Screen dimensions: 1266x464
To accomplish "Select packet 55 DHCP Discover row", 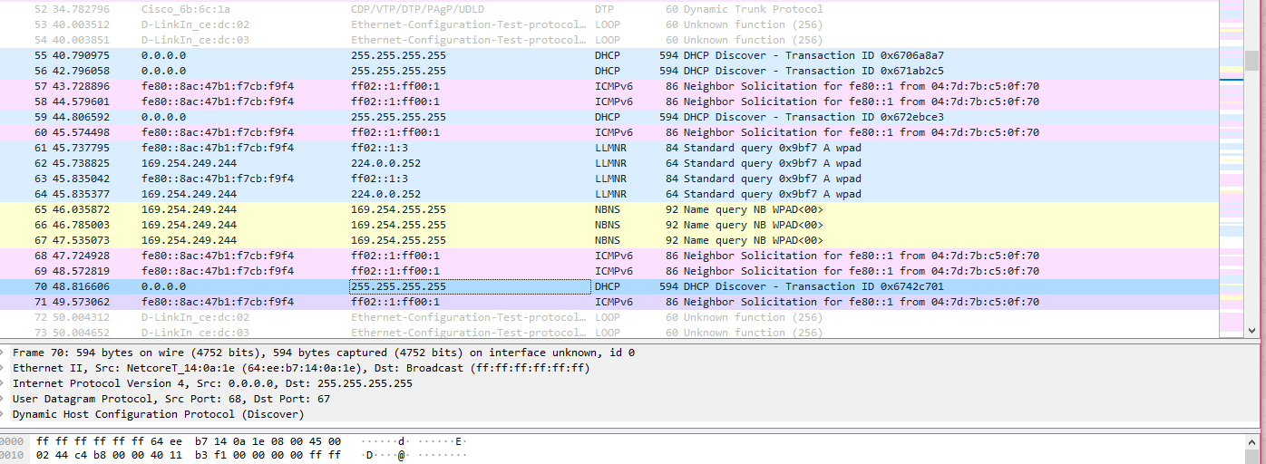I will pyautogui.click(x=544, y=55).
